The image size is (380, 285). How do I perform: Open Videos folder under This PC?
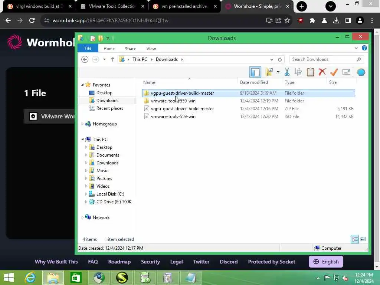[103, 186]
